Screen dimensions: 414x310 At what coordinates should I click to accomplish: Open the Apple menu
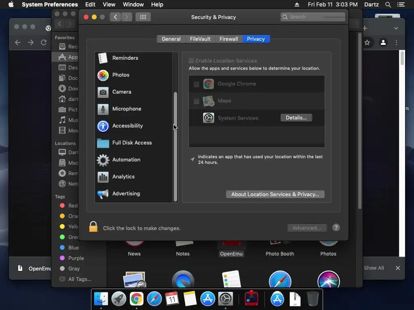click(11, 4)
